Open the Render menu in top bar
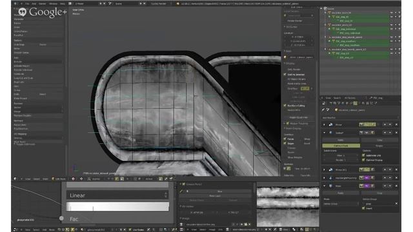Screen dimensions: 413x232 coord(42,4)
